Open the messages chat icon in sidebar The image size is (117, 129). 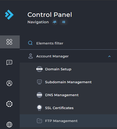9,63
